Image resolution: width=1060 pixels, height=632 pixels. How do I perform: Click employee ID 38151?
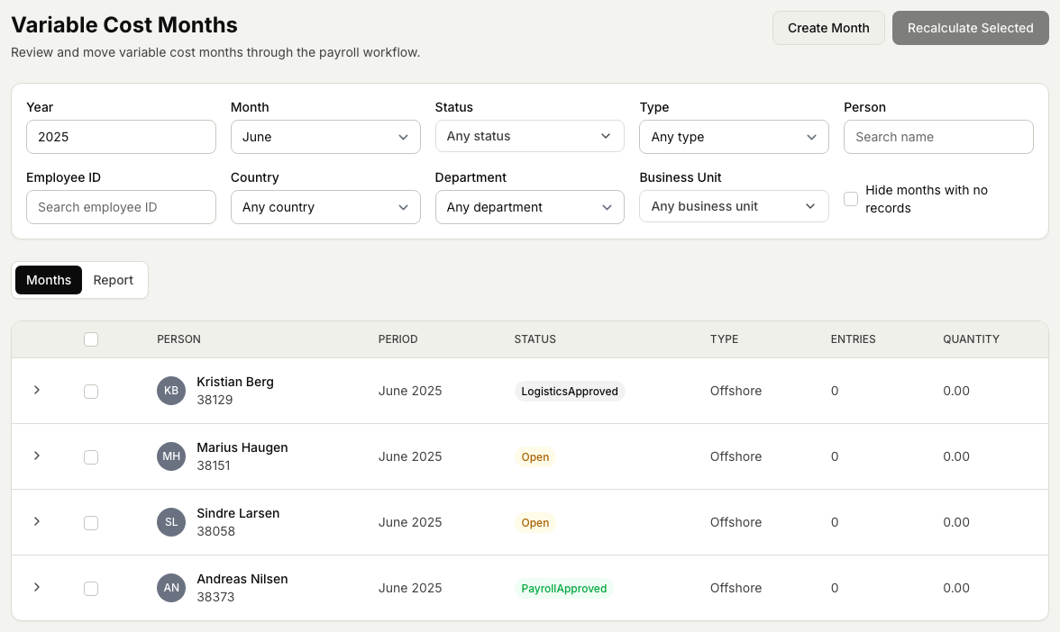click(x=214, y=466)
